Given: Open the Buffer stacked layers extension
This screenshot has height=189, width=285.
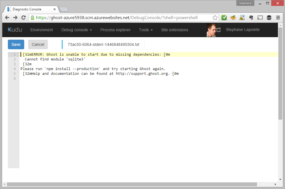Looking at the screenshot, I should 269,18.
